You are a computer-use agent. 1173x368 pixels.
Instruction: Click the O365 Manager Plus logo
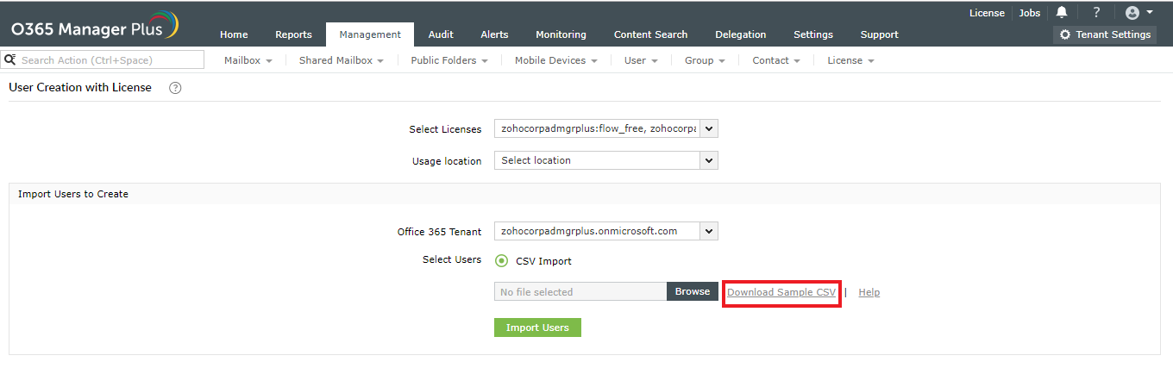(x=94, y=25)
